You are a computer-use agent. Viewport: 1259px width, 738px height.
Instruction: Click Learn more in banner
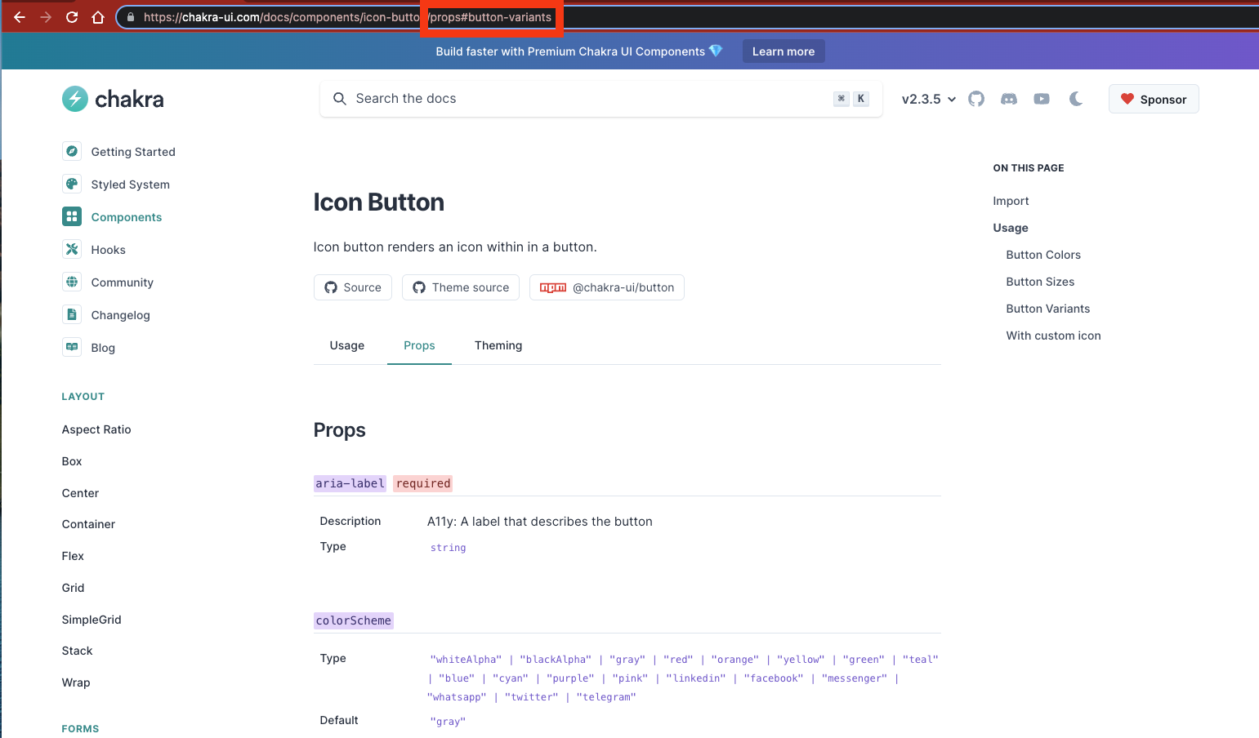784,51
